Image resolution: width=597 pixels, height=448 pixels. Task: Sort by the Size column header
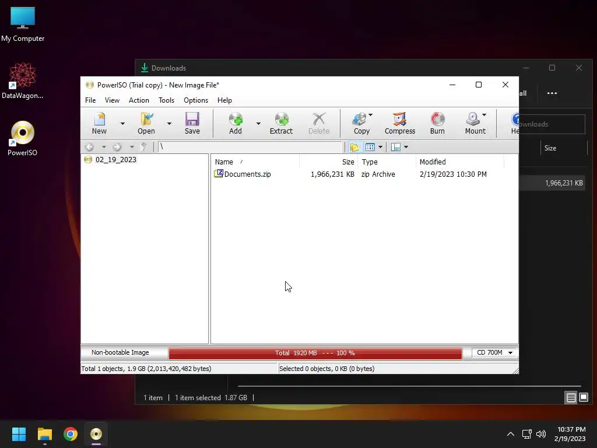[329, 162]
